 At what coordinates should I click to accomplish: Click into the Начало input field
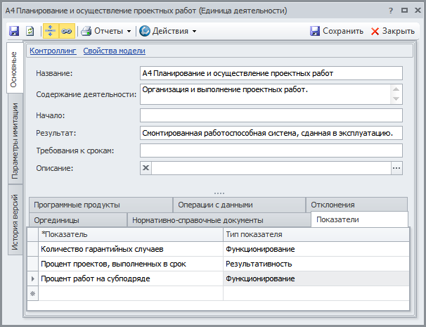pos(271,115)
